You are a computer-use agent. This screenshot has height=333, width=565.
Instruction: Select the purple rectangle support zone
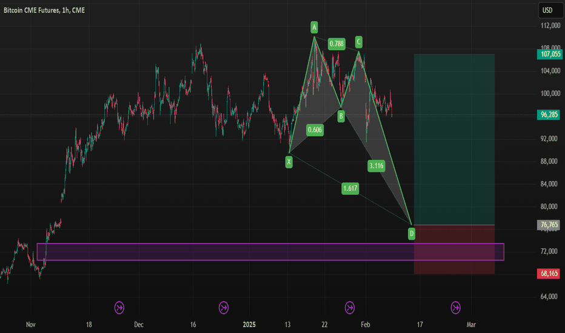(x=270, y=252)
